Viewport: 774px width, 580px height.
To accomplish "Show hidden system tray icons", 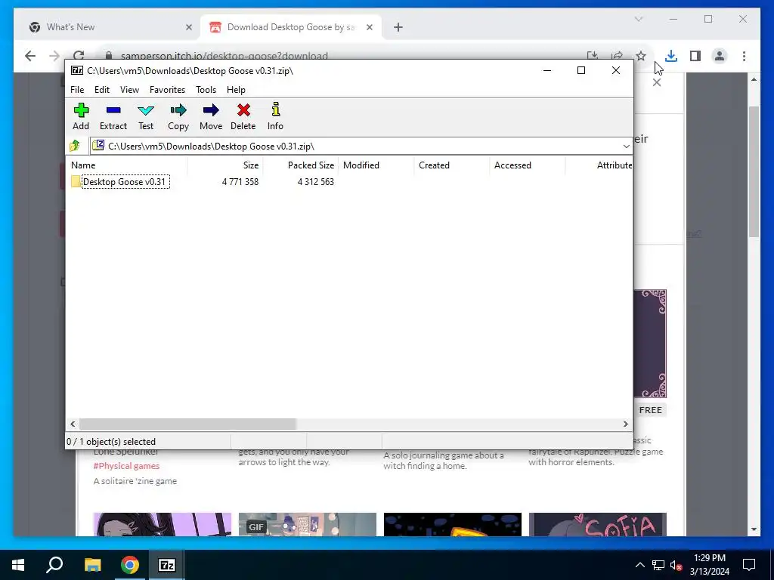I will (x=639, y=565).
